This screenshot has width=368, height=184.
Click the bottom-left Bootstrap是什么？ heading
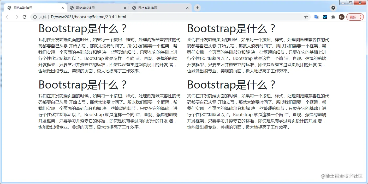[x=82, y=85]
